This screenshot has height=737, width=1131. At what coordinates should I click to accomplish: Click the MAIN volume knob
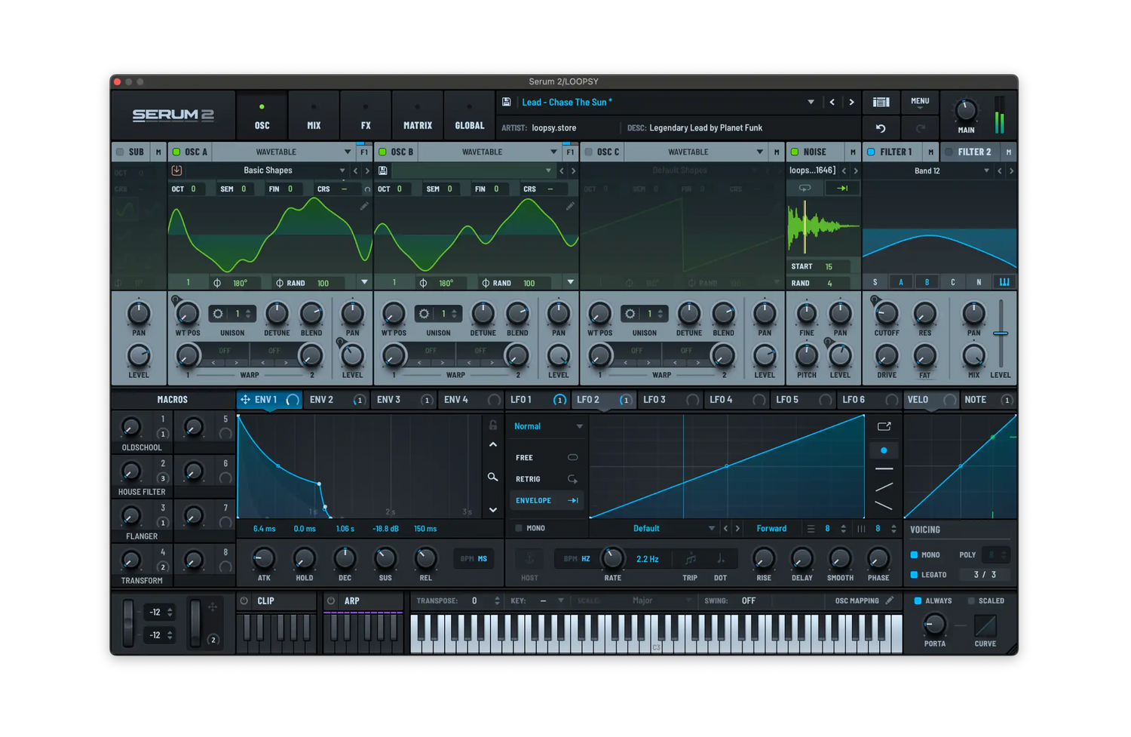[x=966, y=111]
